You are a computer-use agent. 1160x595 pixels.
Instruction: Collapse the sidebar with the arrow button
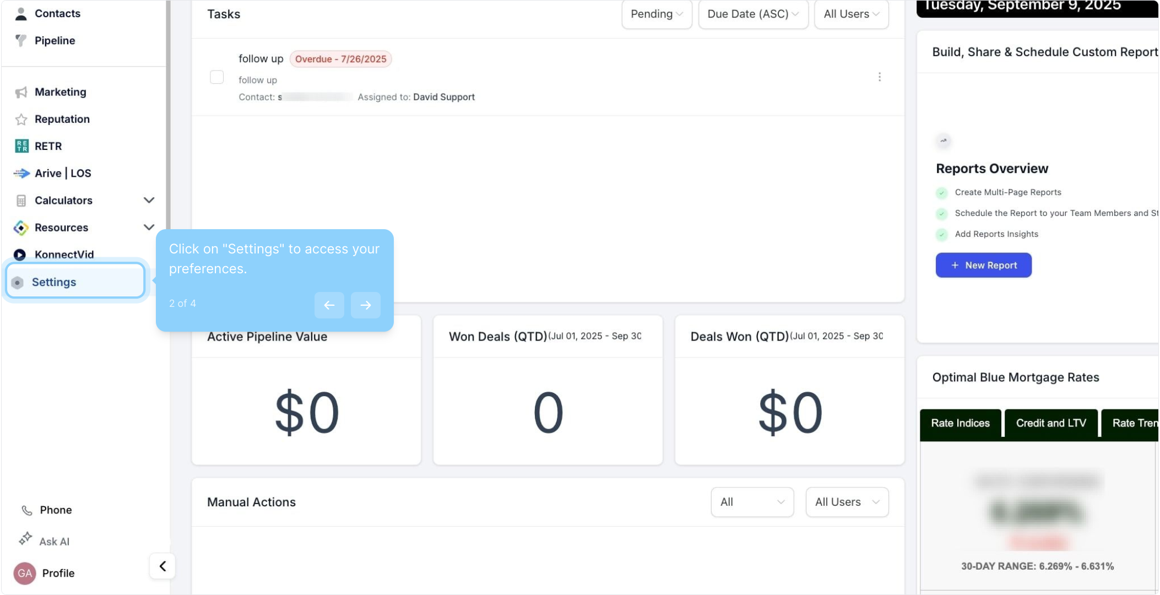click(x=162, y=566)
